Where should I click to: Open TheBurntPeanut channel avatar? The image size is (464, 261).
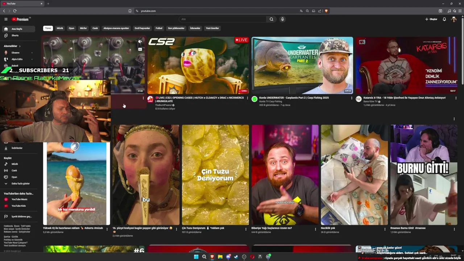coord(150,99)
